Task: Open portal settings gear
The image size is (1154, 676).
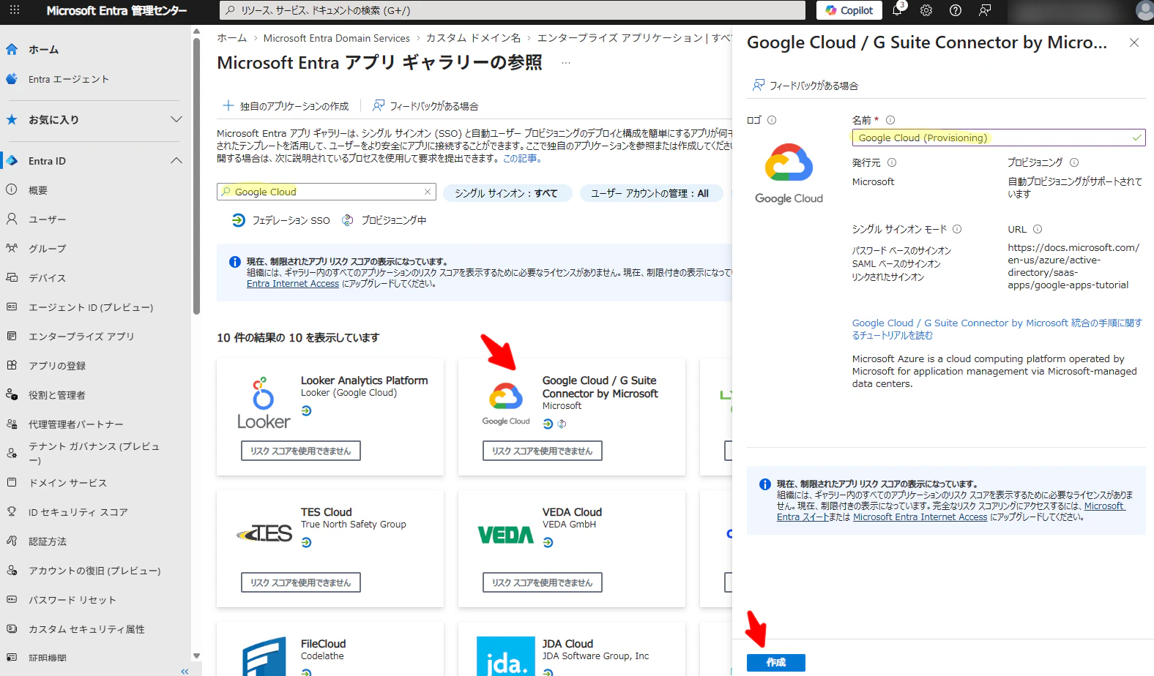Action: coord(926,10)
